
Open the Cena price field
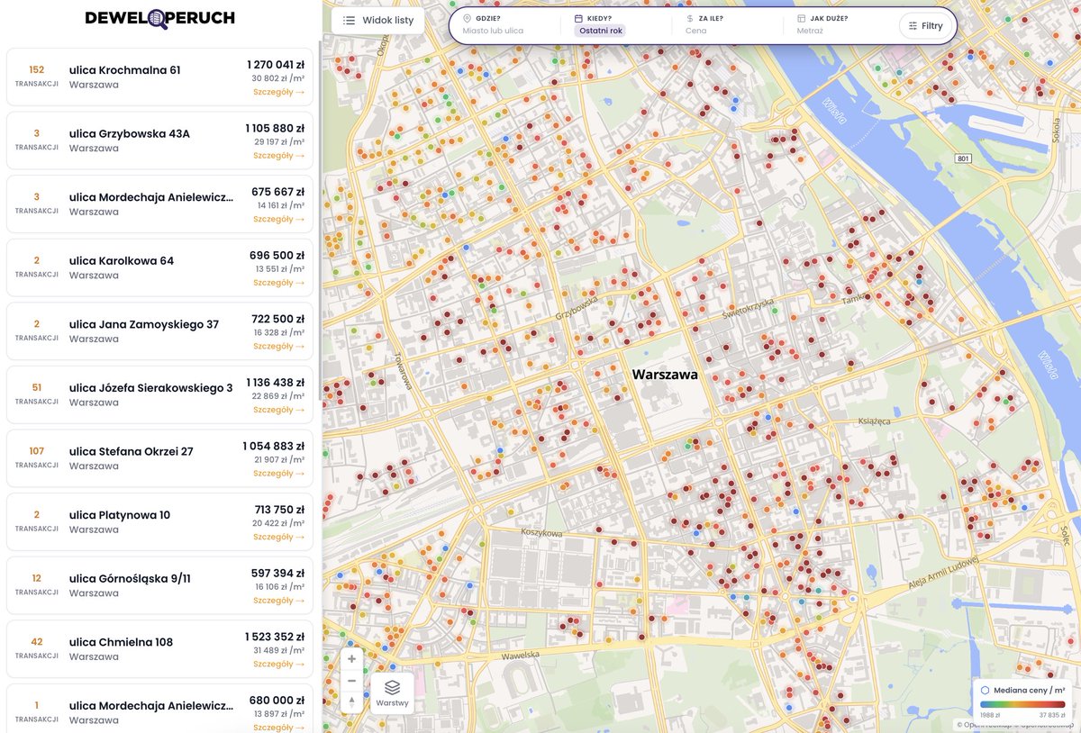(x=696, y=31)
